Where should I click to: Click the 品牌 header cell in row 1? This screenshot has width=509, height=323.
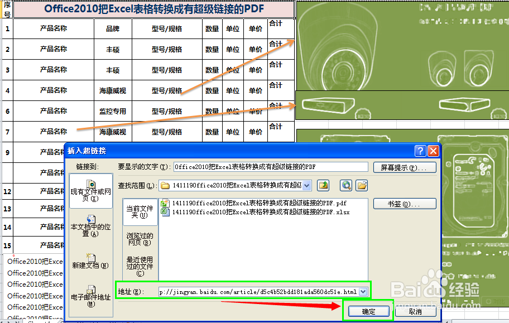(x=113, y=28)
